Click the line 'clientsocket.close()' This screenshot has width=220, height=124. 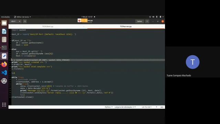23,97
